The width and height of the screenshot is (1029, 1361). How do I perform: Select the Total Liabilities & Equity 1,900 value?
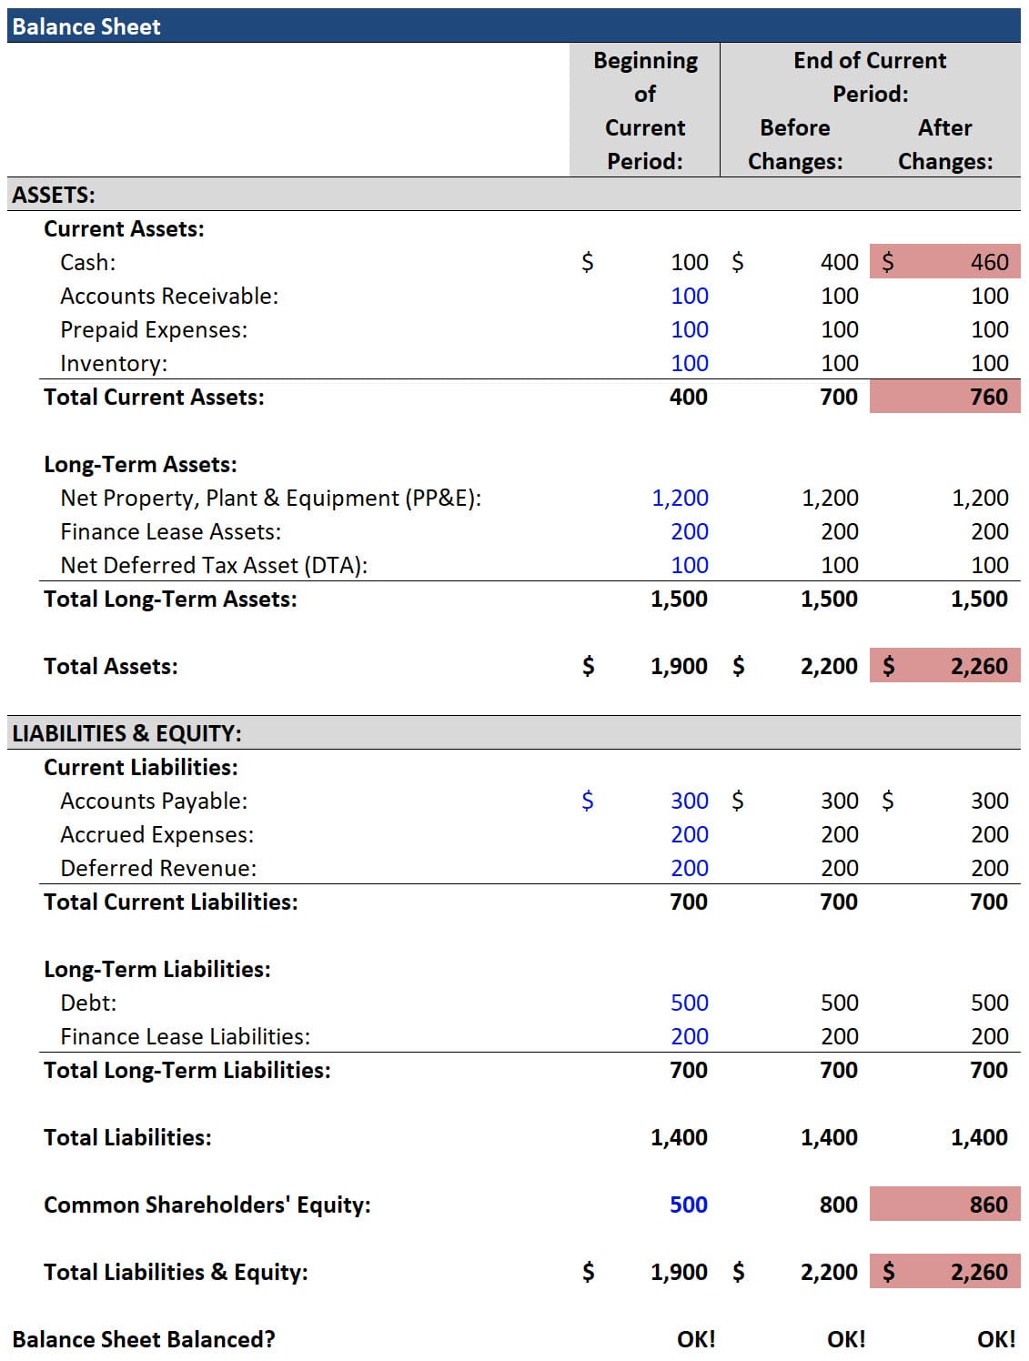pos(681,1272)
